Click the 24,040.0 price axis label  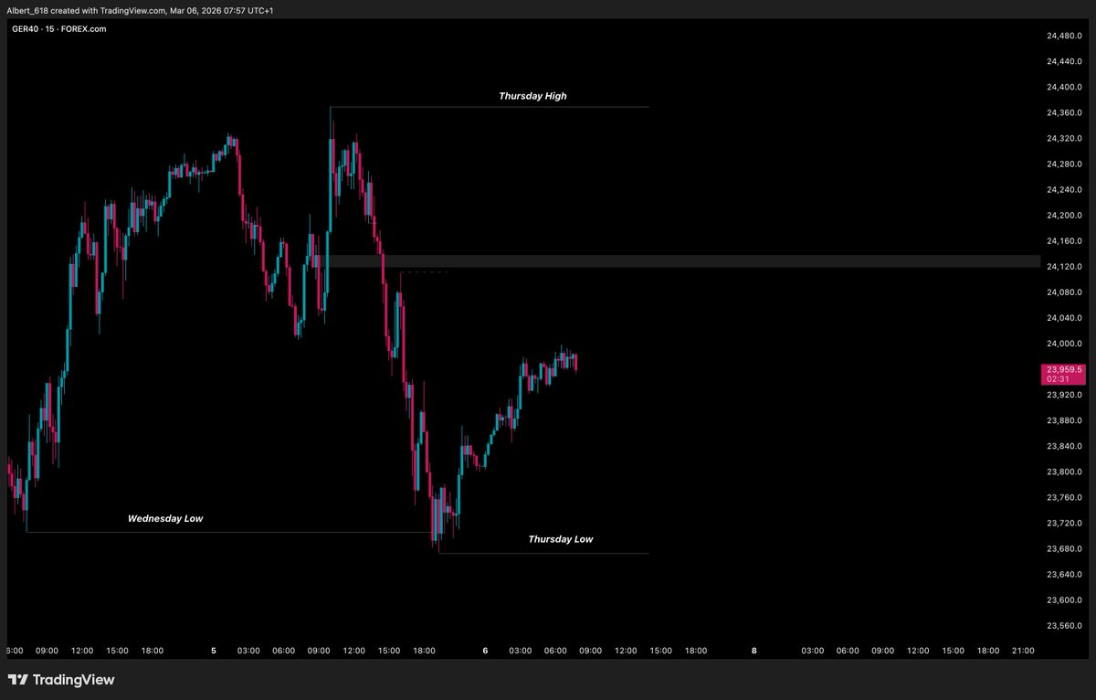1064,317
